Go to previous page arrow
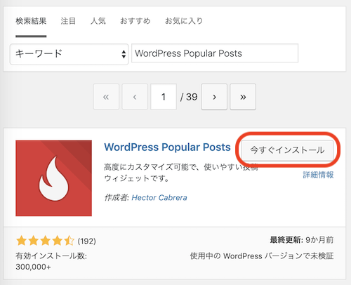Image resolution: width=351 pixels, height=285 pixels. [x=135, y=97]
